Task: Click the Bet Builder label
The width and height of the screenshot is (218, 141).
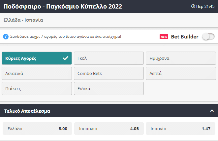Action: [x=185, y=37]
